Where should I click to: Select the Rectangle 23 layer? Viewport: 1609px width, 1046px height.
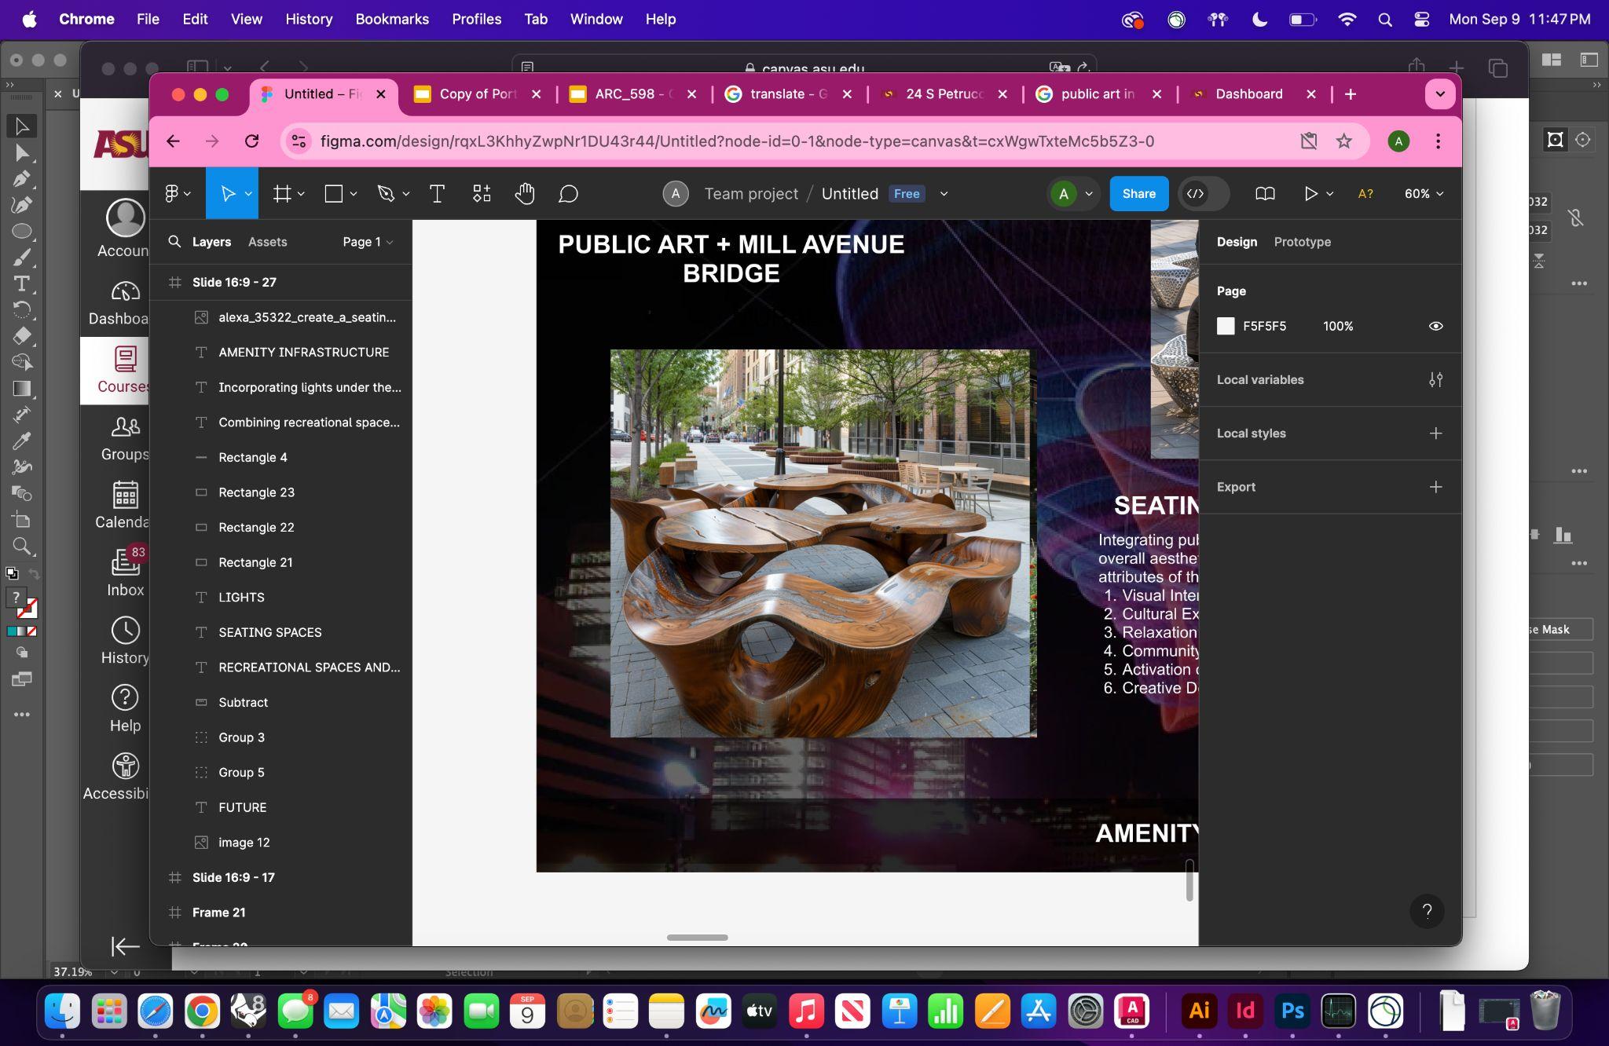(x=256, y=492)
